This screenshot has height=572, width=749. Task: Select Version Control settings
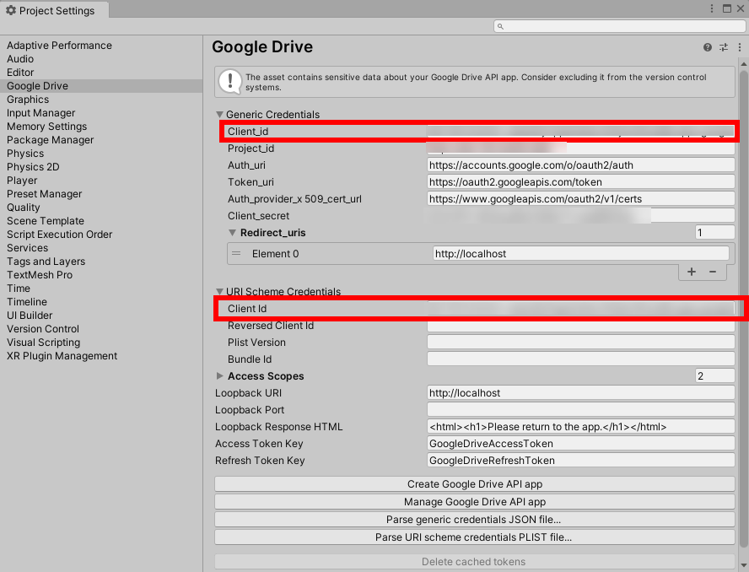[x=43, y=329]
